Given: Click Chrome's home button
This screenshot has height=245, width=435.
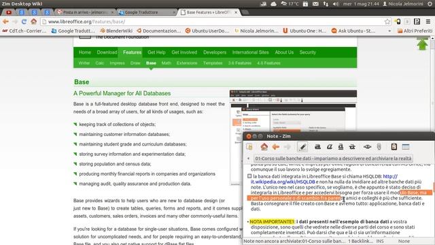Looking at the screenshot, I should coord(33,21).
